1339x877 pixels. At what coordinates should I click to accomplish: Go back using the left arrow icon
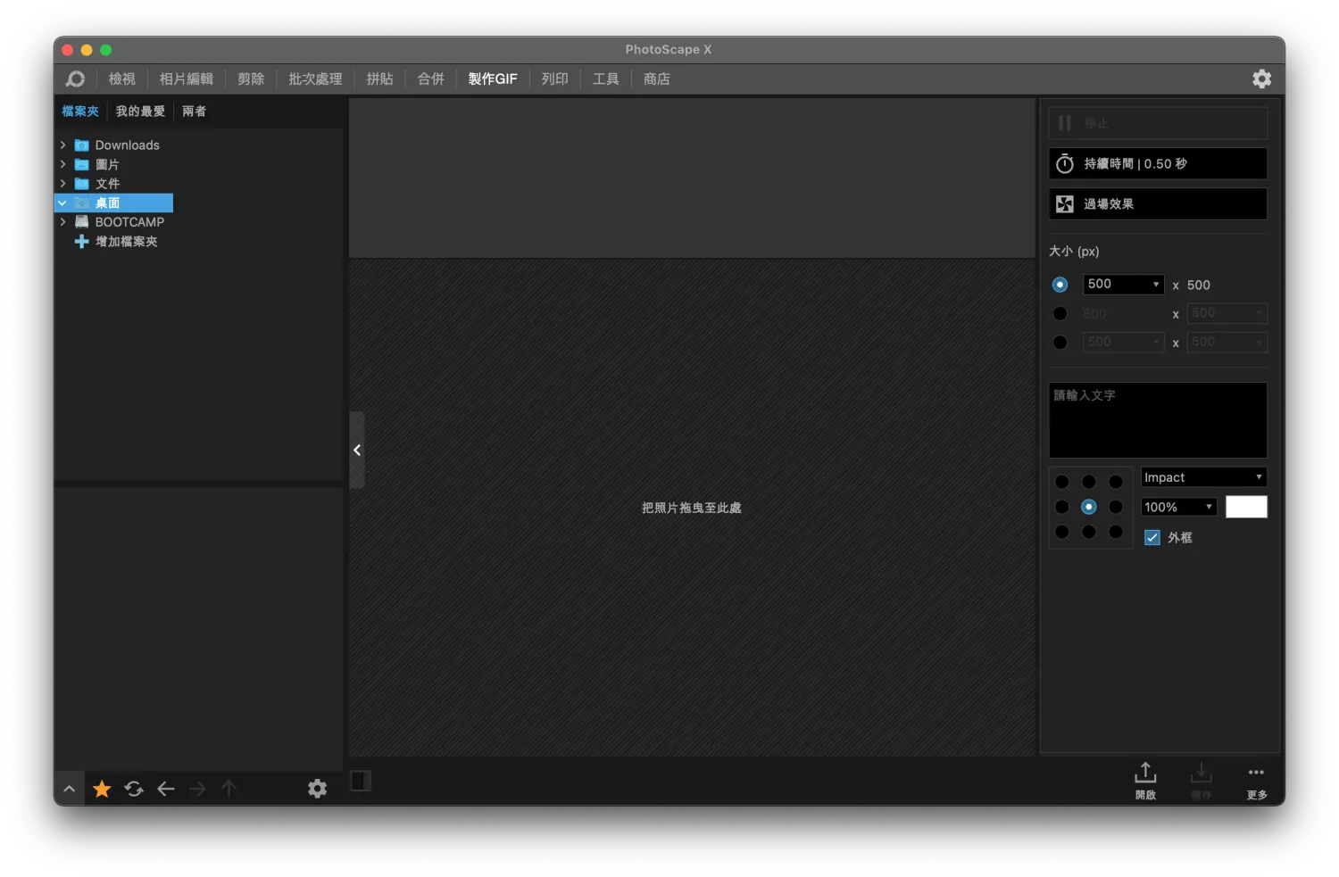coord(166,789)
